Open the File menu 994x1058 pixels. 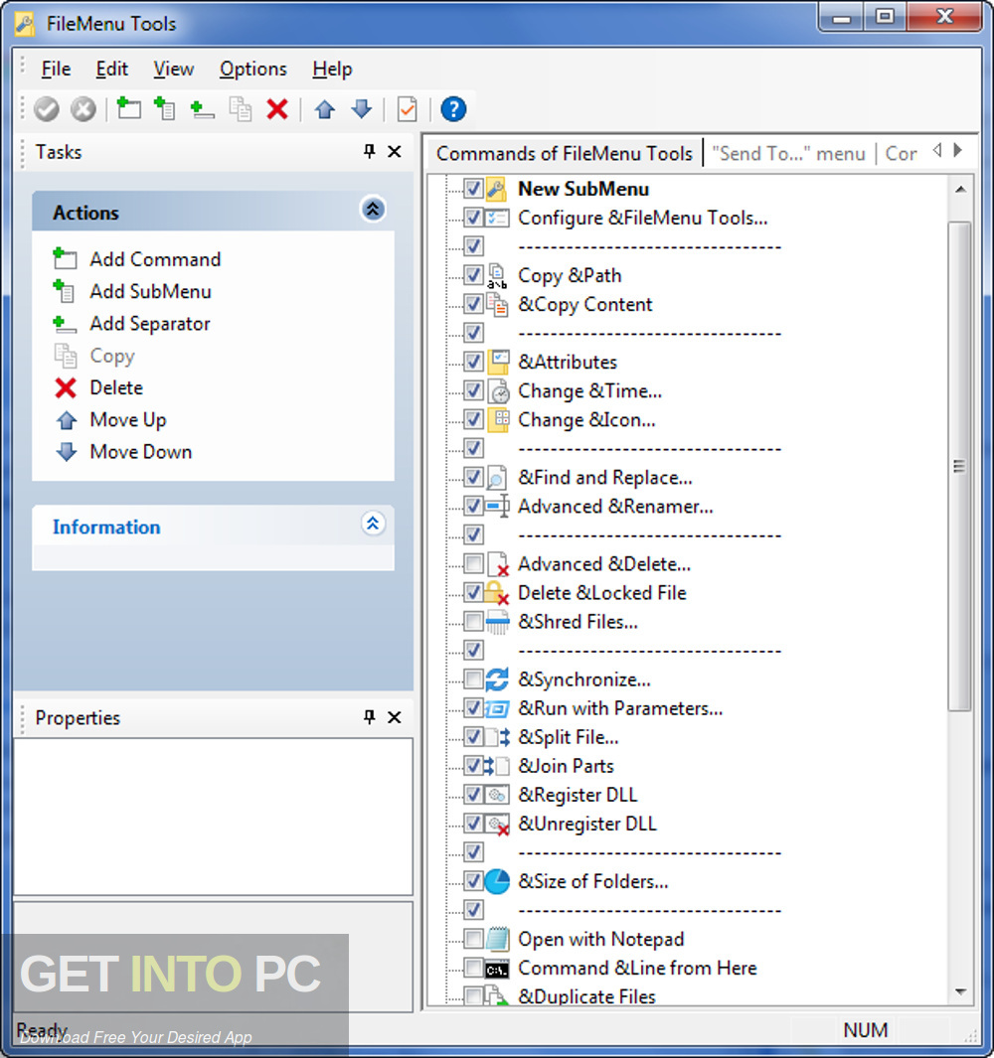pyautogui.click(x=56, y=69)
